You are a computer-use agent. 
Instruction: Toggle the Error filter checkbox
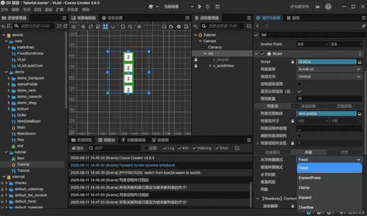(x=217, y=148)
